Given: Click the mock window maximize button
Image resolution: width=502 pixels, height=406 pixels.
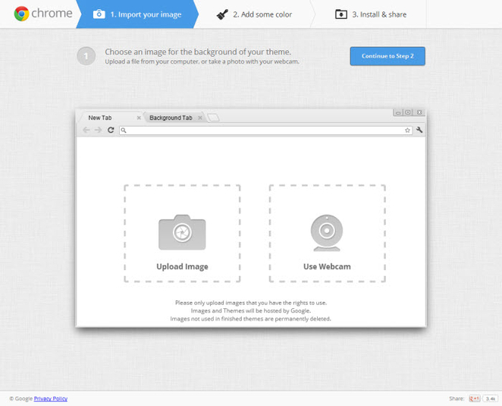Looking at the screenshot, I should pyautogui.click(x=408, y=112).
